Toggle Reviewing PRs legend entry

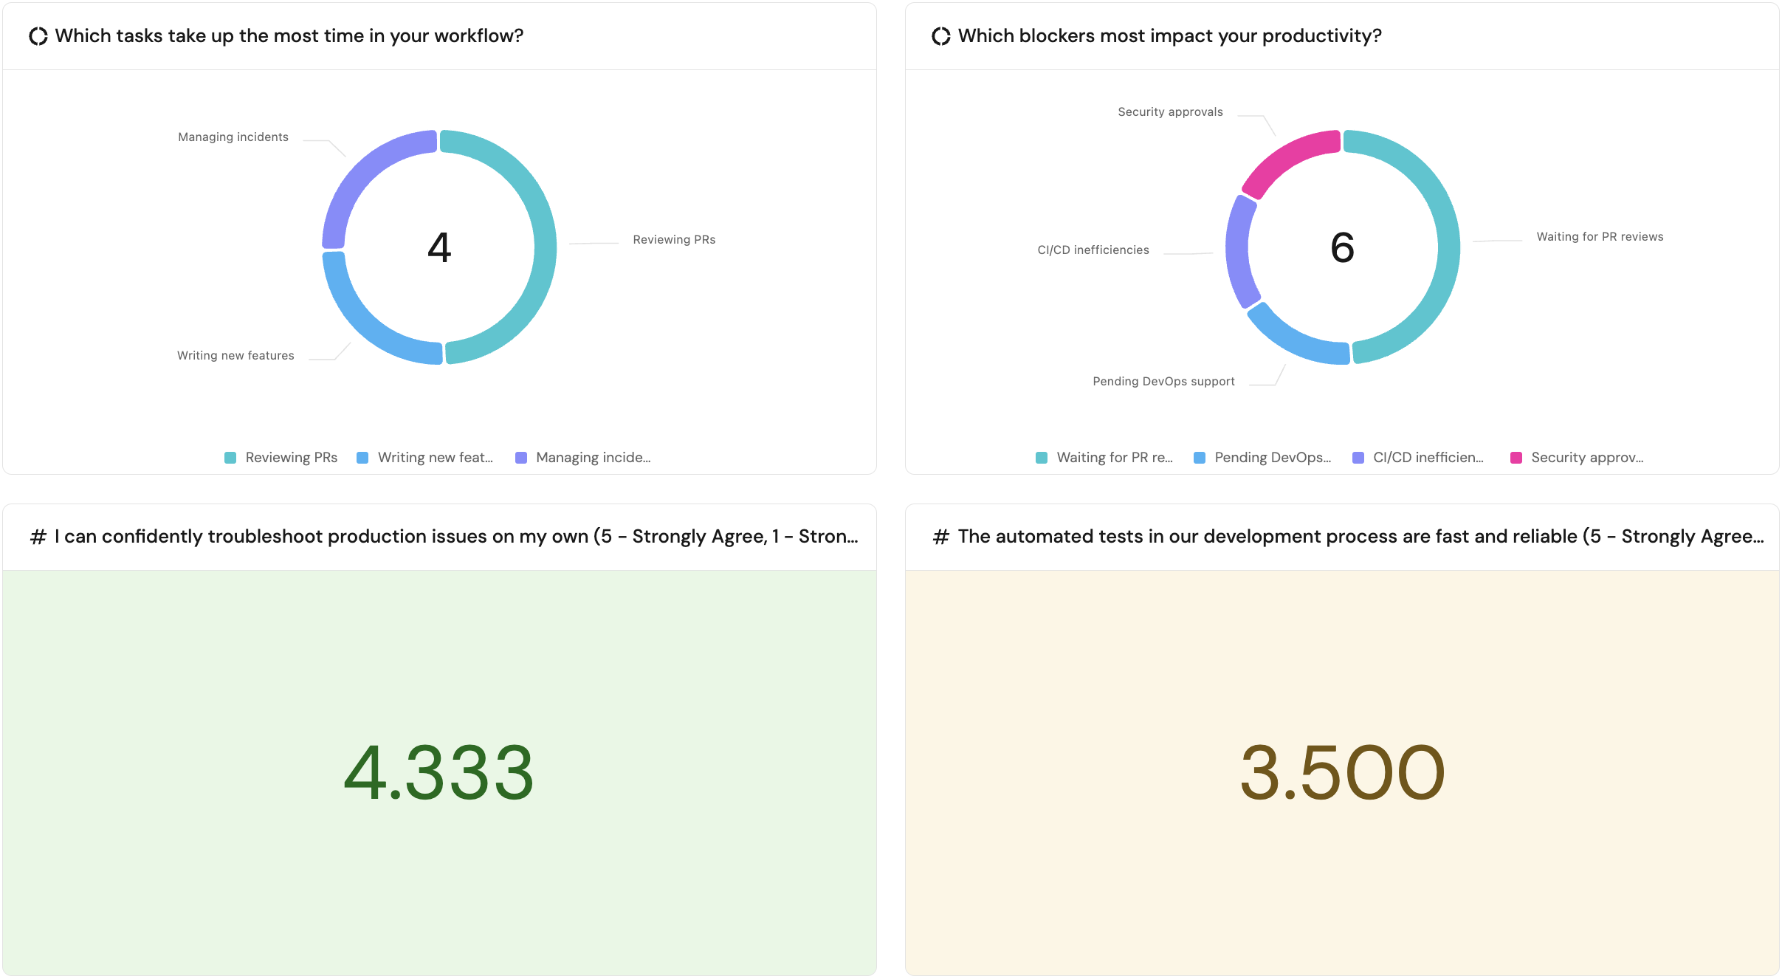(281, 458)
